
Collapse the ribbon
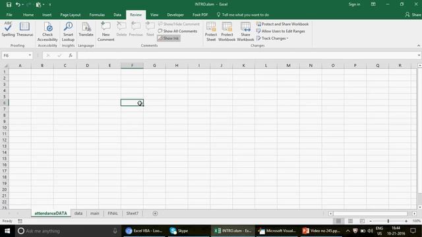pyautogui.click(x=419, y=45)
